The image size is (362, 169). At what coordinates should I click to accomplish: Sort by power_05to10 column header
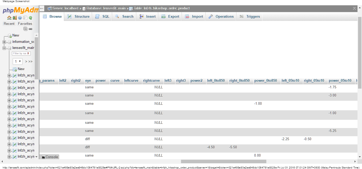click(x=340, y=81)
